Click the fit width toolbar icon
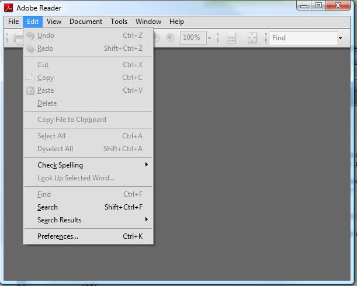The height and width of the screenshot is (286, 357). [x=231, y=38]
